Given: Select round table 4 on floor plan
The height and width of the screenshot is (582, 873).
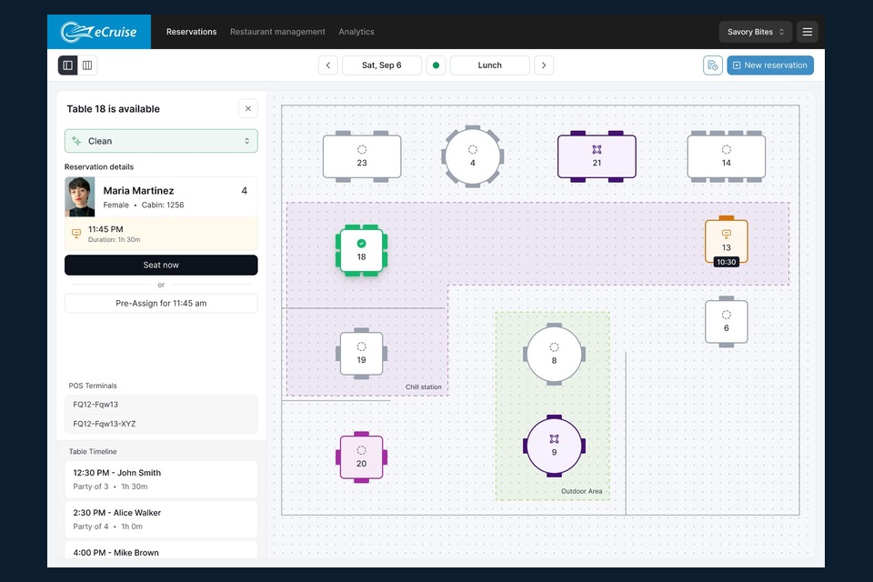Looking at the screenshot, I should [x=472, y=156].
